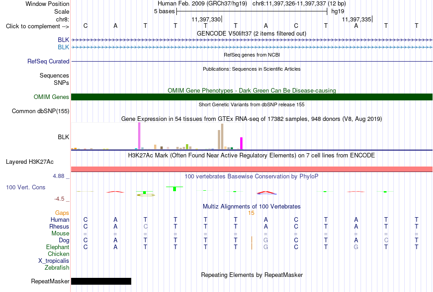This screenshot has height=292, width=433.
Task: Select the light blue BLK GENCODE transcript label
Action: 63,47
